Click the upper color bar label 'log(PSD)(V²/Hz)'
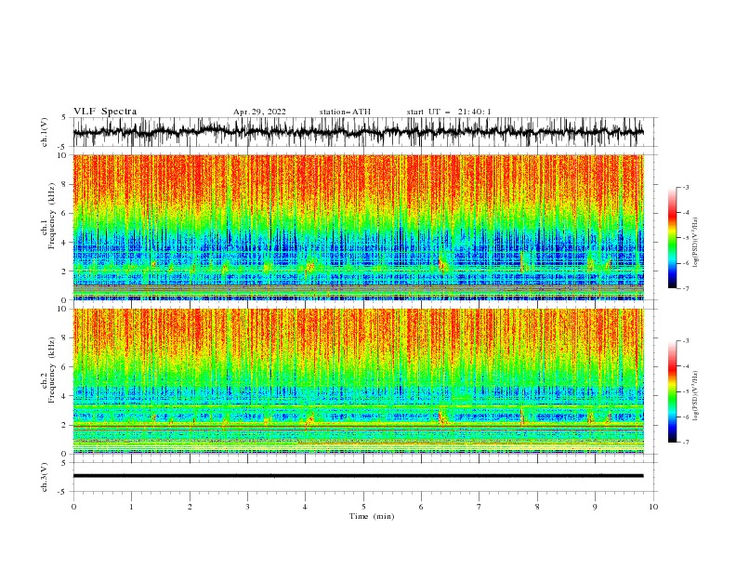This screenshot has height=569, width=736. coord(695,243)
